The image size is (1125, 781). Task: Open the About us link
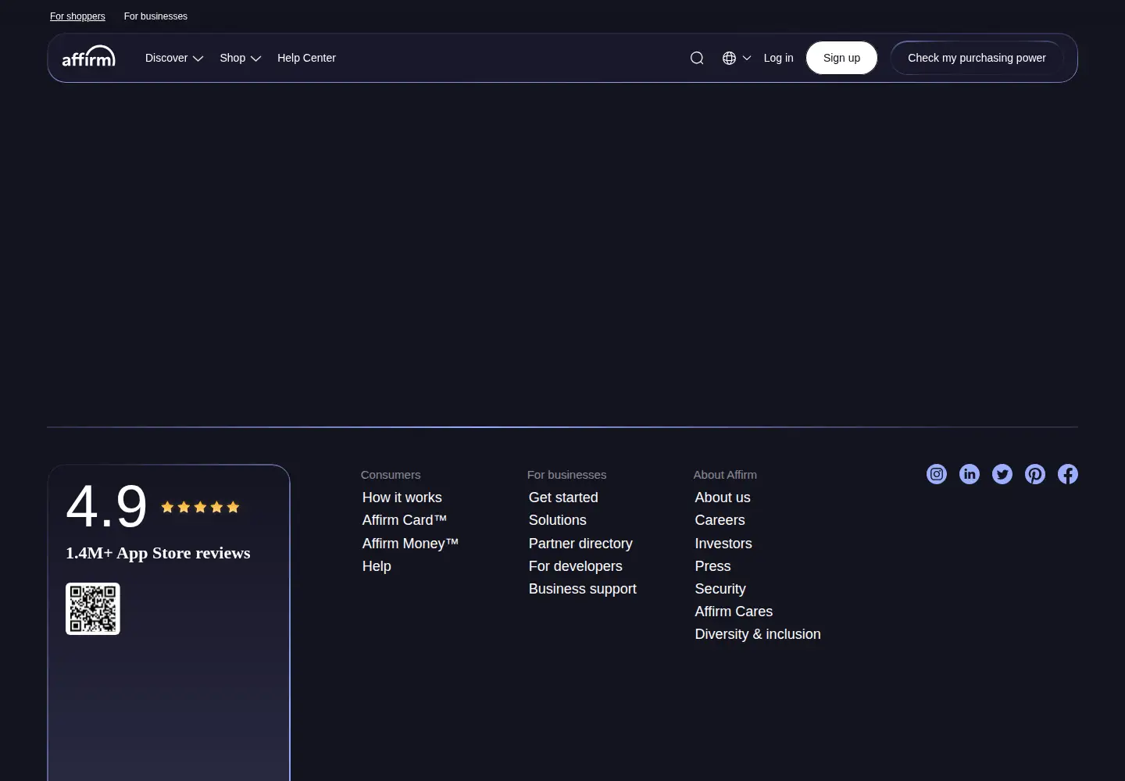pos(723,497)
